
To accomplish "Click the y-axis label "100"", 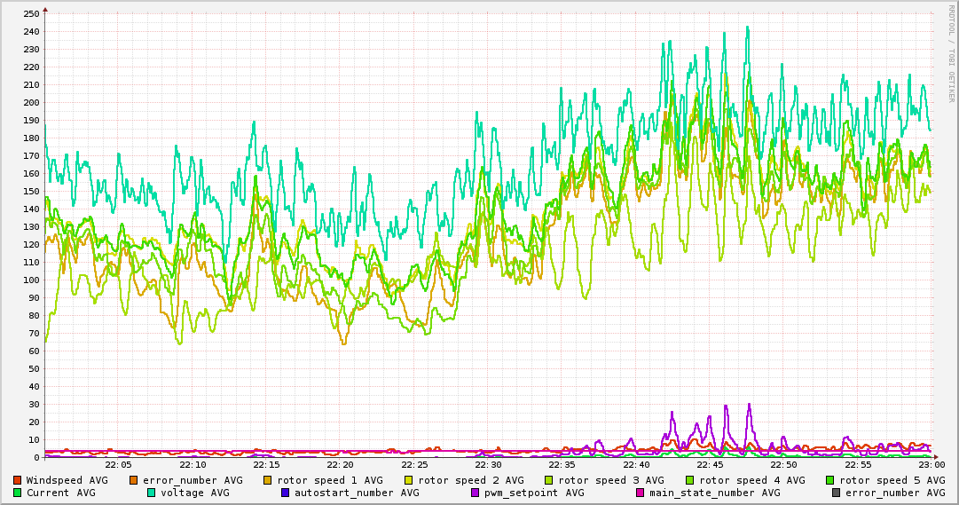I will point(31,280).
